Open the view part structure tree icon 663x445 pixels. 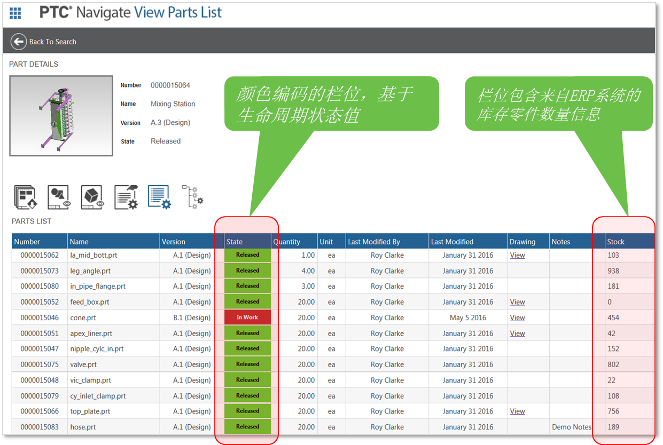pyautogui.click(x=192, y=196)
